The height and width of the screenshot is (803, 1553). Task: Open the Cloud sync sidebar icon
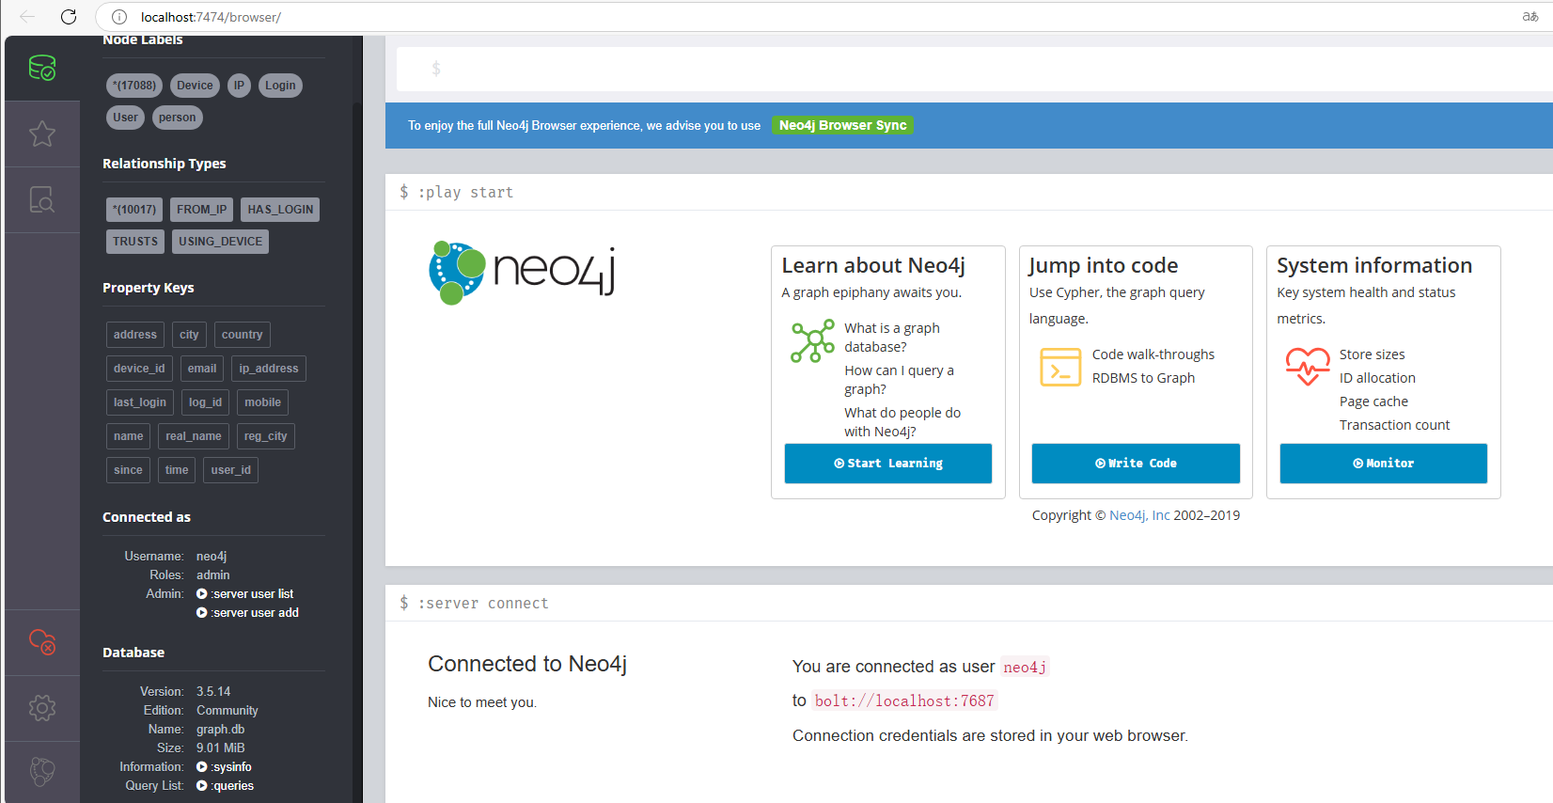click(x=42, y=642)
